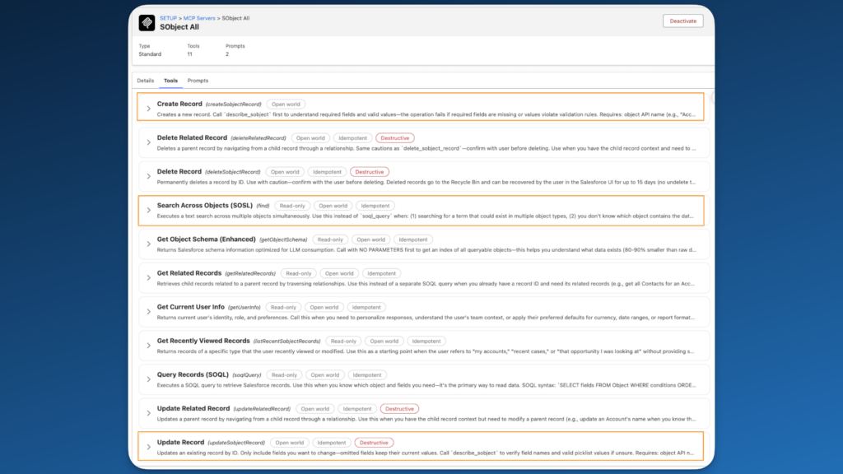
Task: Click Open world badge on Update Record
Action: 290,443
